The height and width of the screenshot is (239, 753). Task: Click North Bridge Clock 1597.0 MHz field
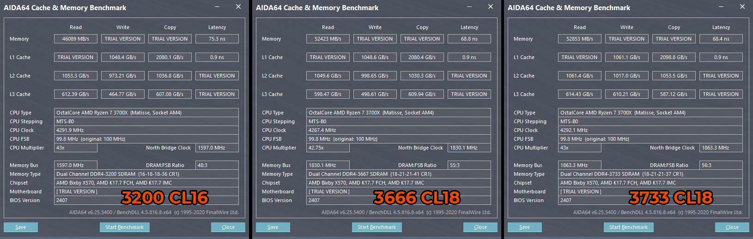(217, 148)
